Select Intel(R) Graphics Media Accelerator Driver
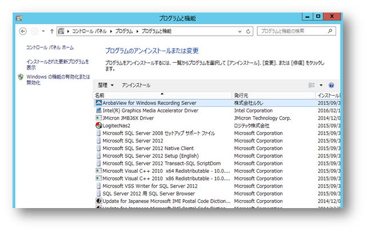Screen dimensions: 367x232 pyautogui.click(x=150, y=111)
